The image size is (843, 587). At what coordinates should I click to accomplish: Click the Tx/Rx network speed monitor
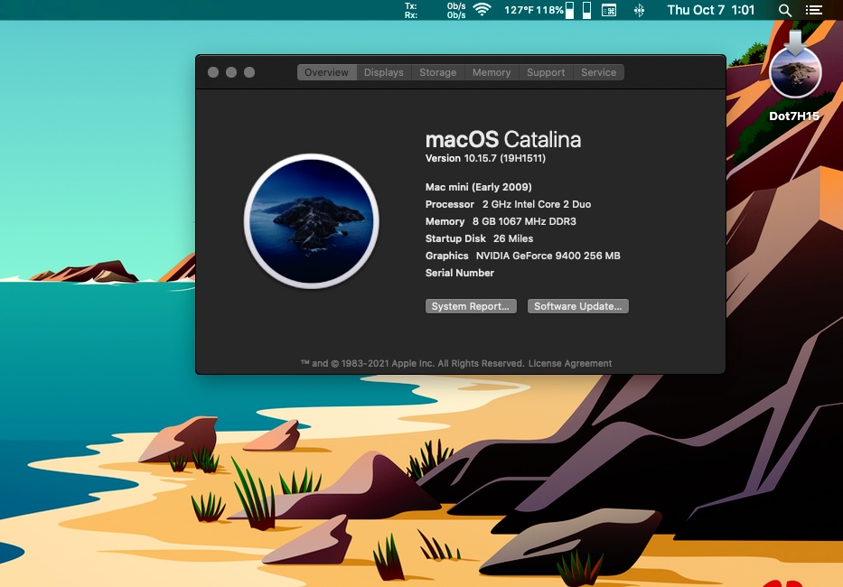(x=435, y=10)
